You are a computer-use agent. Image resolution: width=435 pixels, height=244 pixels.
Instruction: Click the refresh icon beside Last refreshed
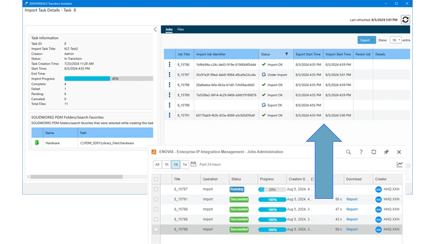pyautogui.click(x=405, y=19)
